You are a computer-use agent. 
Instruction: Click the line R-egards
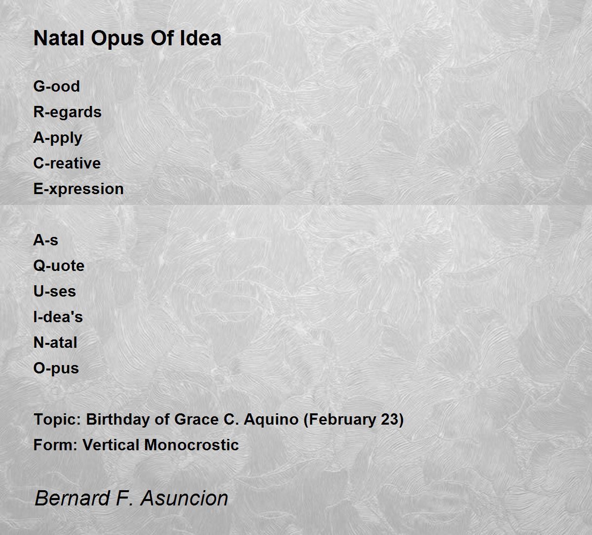(x=67, y=112)
